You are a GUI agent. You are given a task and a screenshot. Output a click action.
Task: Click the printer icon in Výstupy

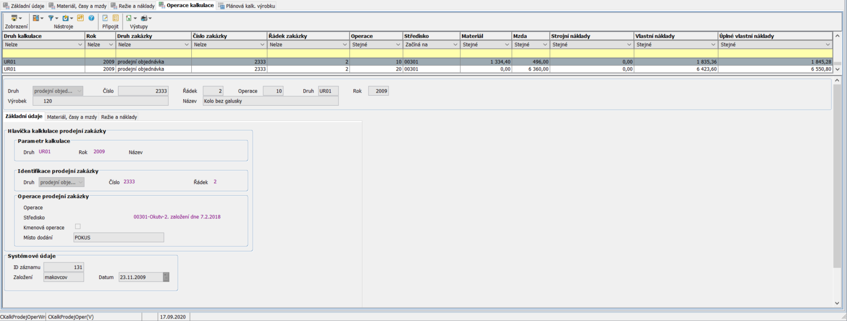(144, 18)
